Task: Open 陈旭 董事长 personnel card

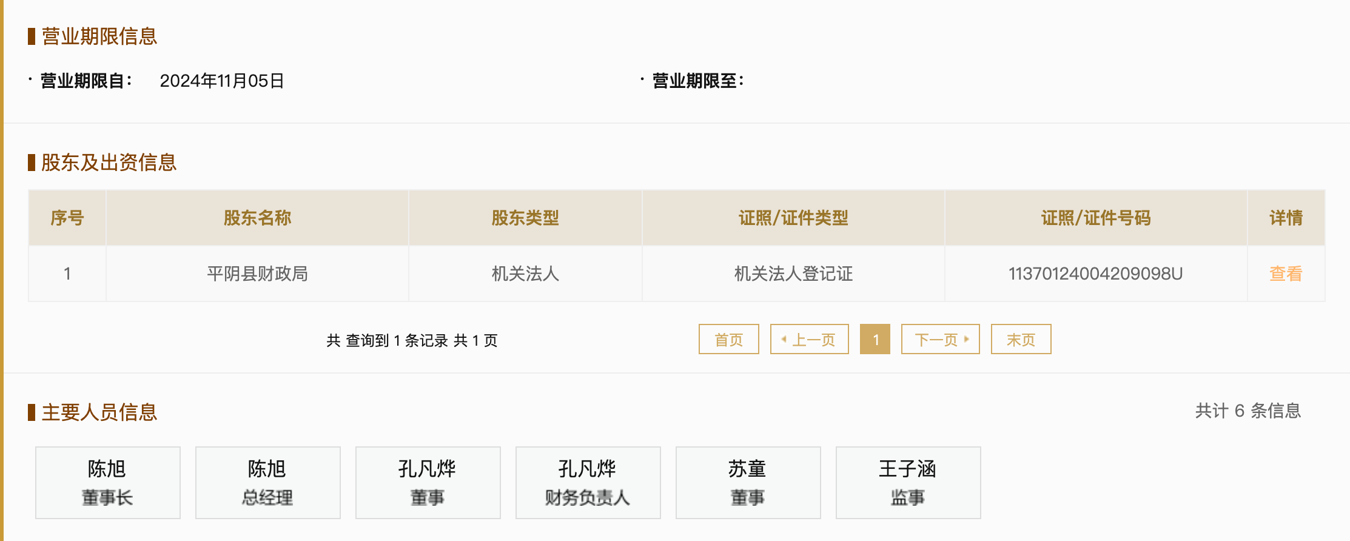Action: (107, 483)
